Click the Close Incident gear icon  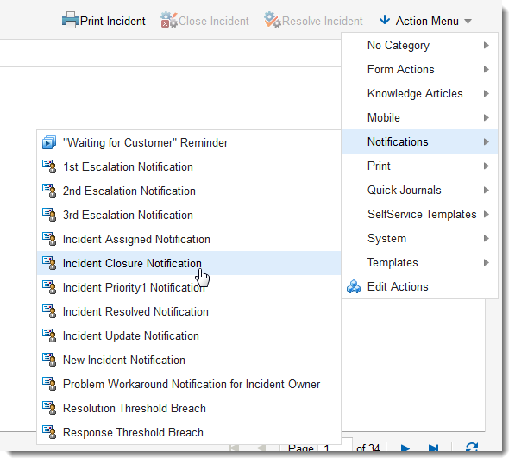(x=169, y=21)
